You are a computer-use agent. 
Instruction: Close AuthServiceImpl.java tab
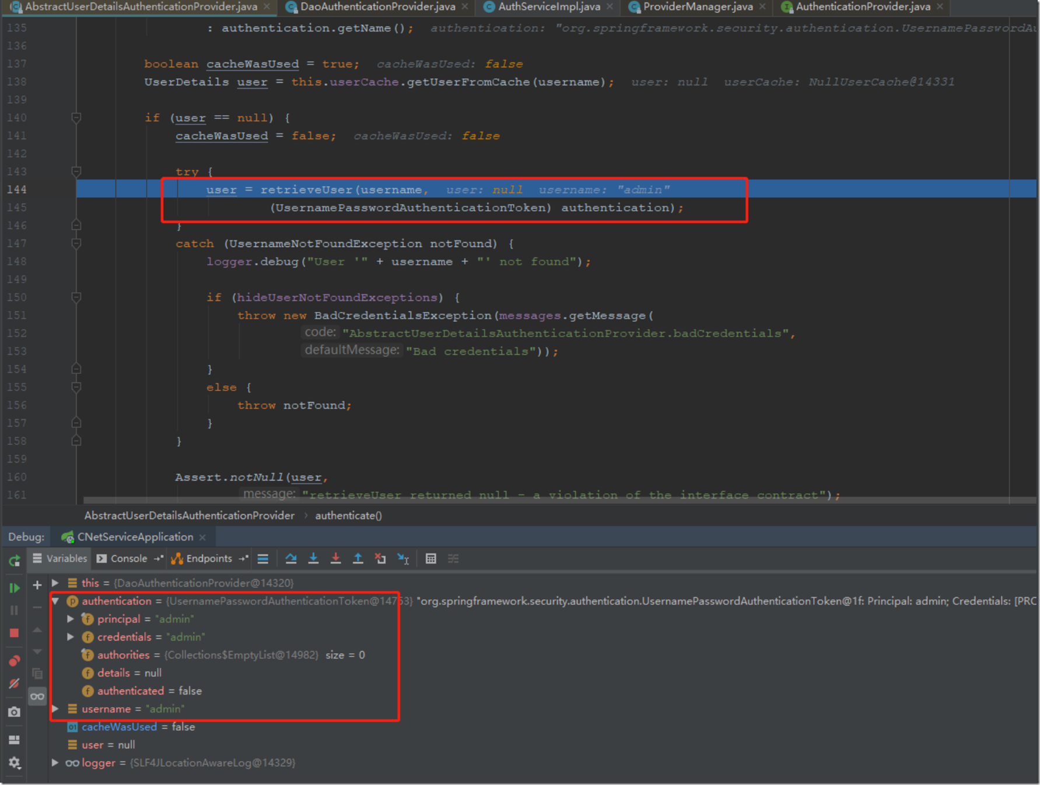coord(610,7)
